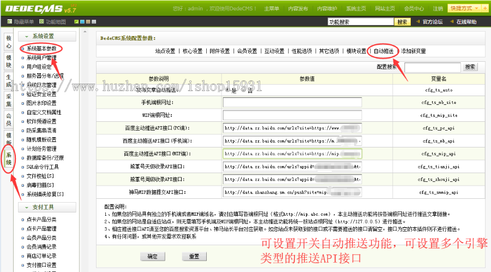Screen dimensions: 491x272
Task: Open 支付接口设置 in the sidebar
Action: [41, 265]
